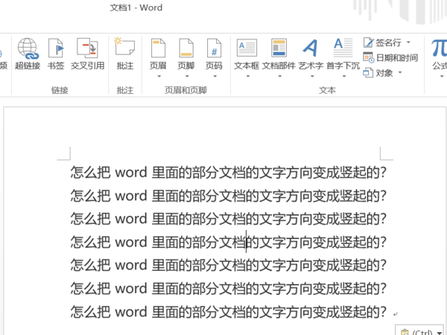The width and height of the screenshot is (447, 335).
Task: Expand the 文本框 dropdown arrow
Action: pyautogui.click(x=248, y=77)
